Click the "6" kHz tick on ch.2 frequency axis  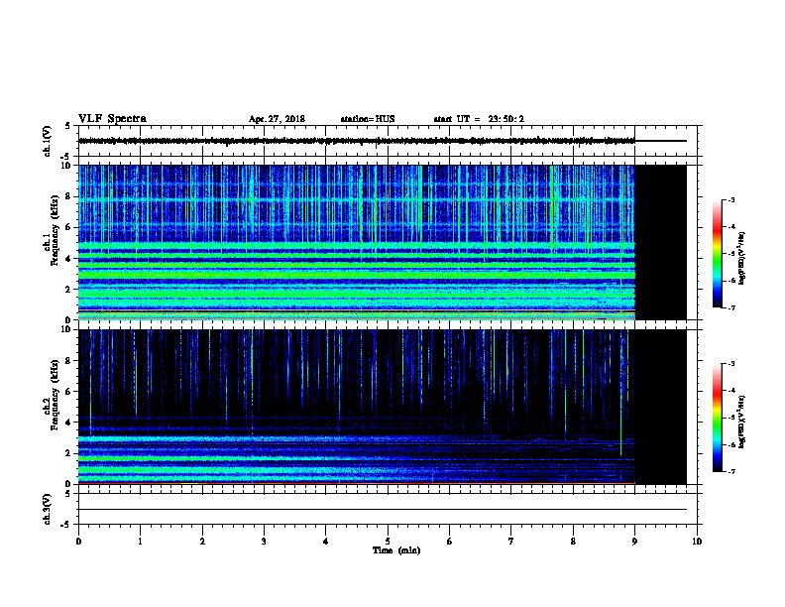coord(69,392)
